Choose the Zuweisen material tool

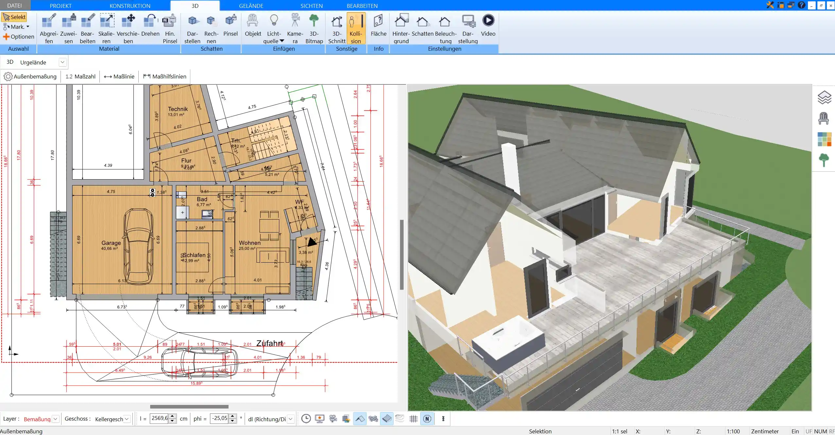[x=69, y=29]
